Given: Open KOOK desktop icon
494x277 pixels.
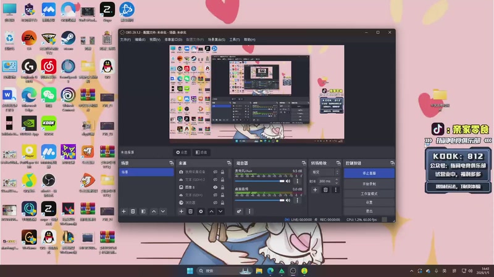Looking at the screenshot, I should 49,126.
